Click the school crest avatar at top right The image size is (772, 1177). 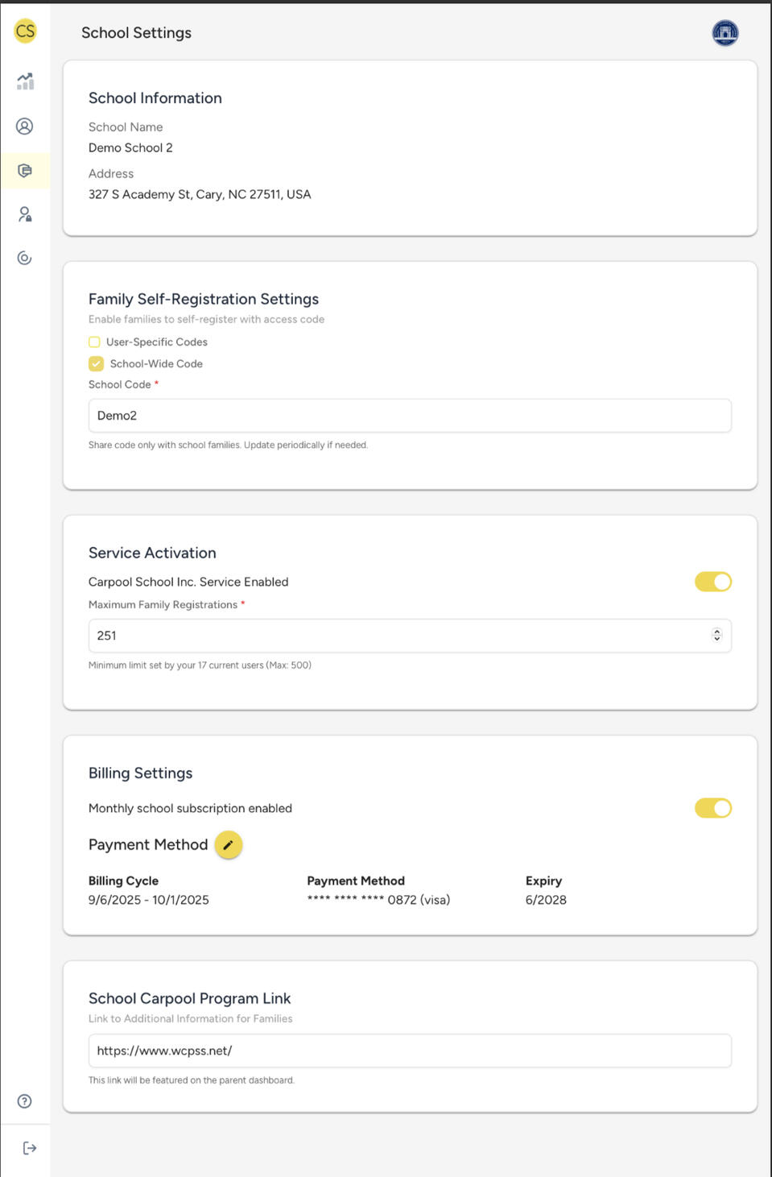725,33
